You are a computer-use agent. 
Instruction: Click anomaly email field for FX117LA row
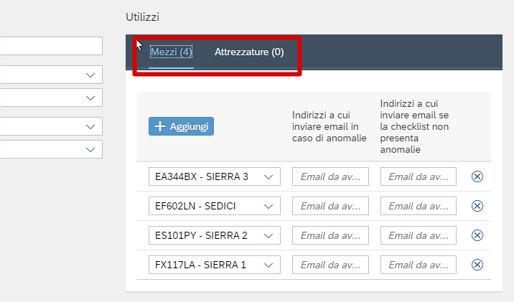(x=330, y=265)
